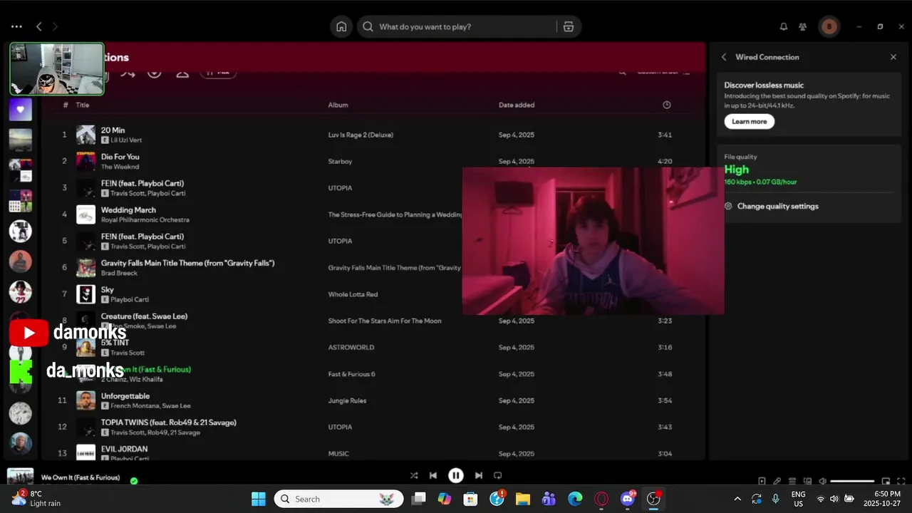Open the Brad Breeck artist link
The width and height of the screenshot is (912, 513).
pos(119,273)
